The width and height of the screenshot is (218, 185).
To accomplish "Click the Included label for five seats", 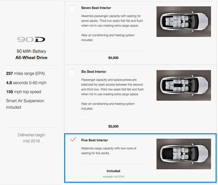I will click(x=113, y=171).
